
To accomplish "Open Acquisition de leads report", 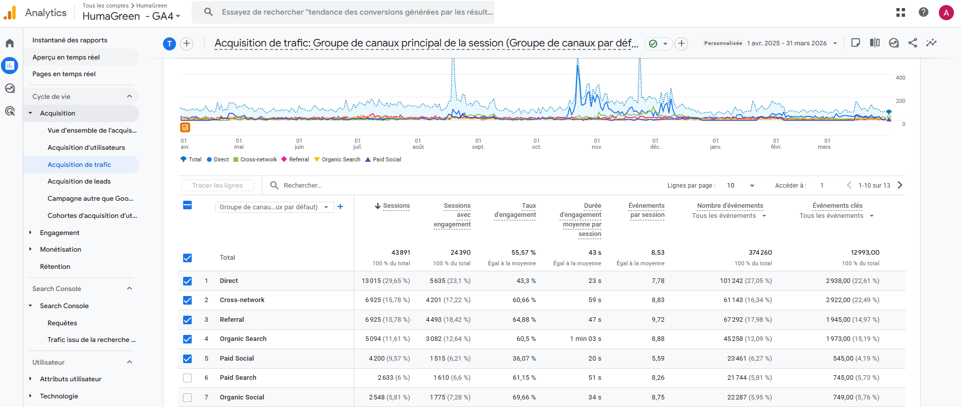I will pos(79,181).
